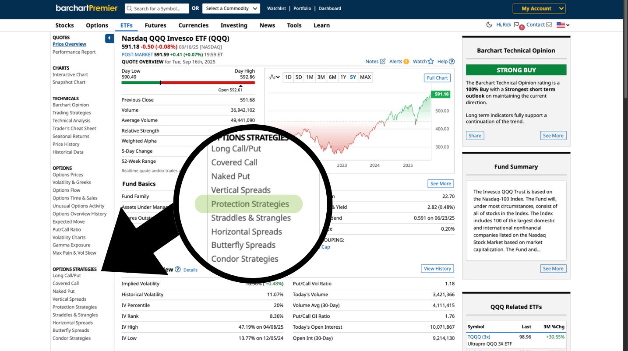Open Trader's Cheat Sheet in the sidebar
This screenshot has height=351, width=628.
(x=74, y=129)
